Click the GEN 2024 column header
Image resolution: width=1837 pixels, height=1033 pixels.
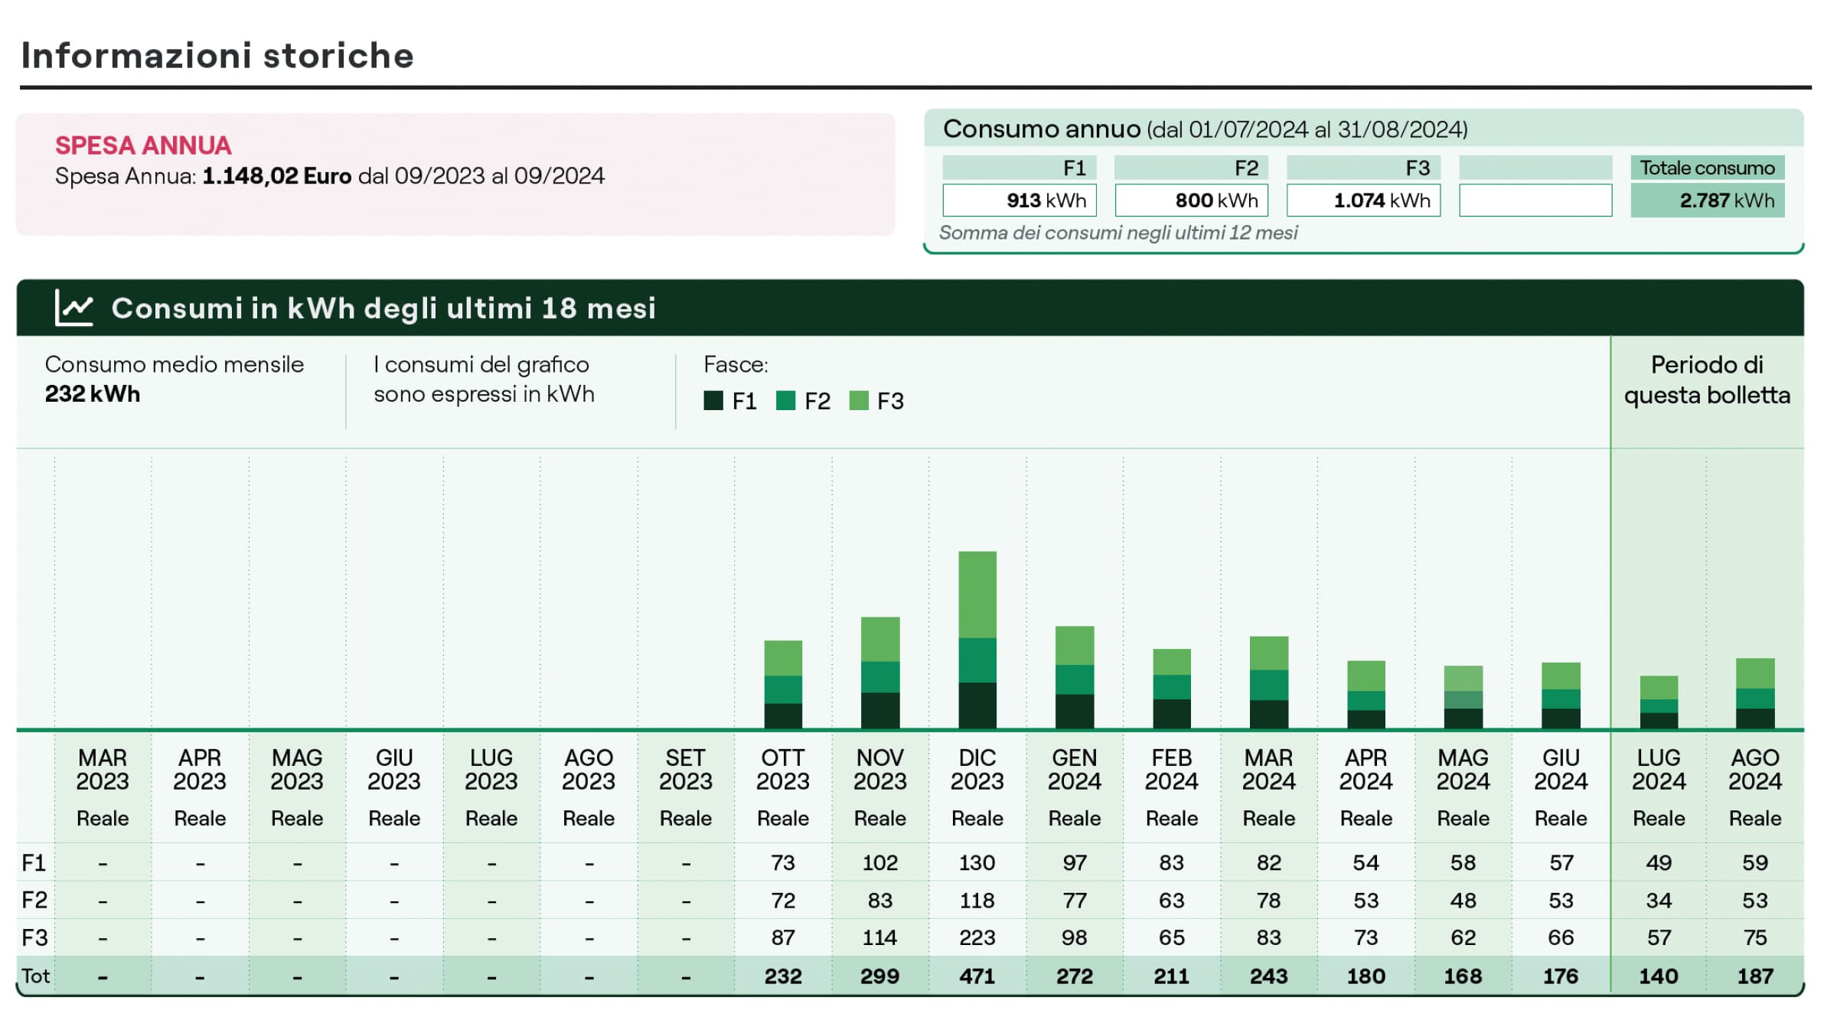pyautogui.click(x=1075, y=770)
